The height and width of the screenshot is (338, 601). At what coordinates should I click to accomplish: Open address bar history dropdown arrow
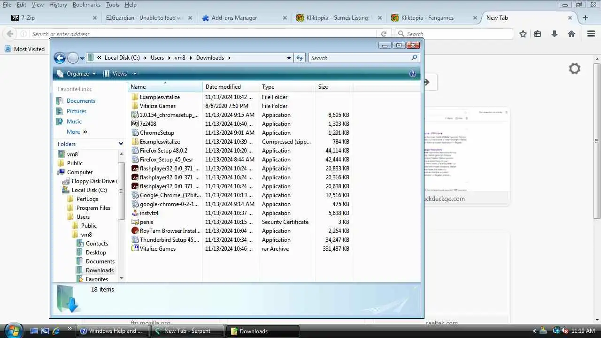(x=289, y=58)
